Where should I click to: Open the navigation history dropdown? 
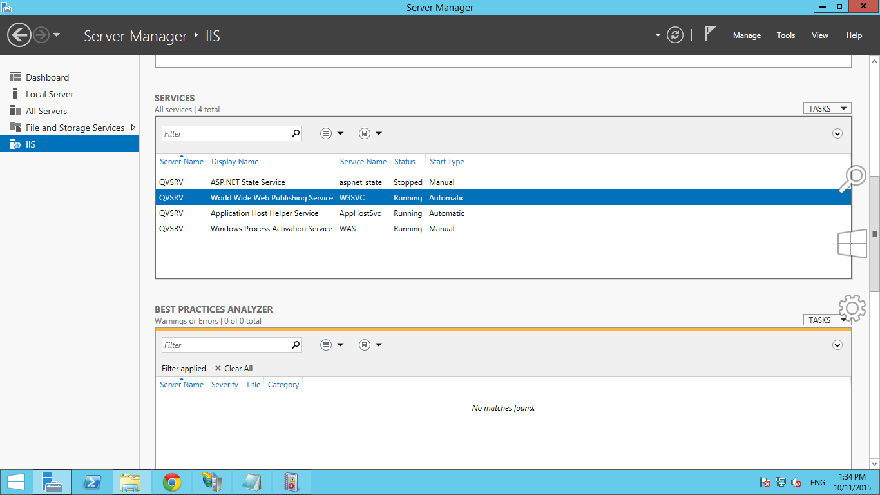[57, 35]
